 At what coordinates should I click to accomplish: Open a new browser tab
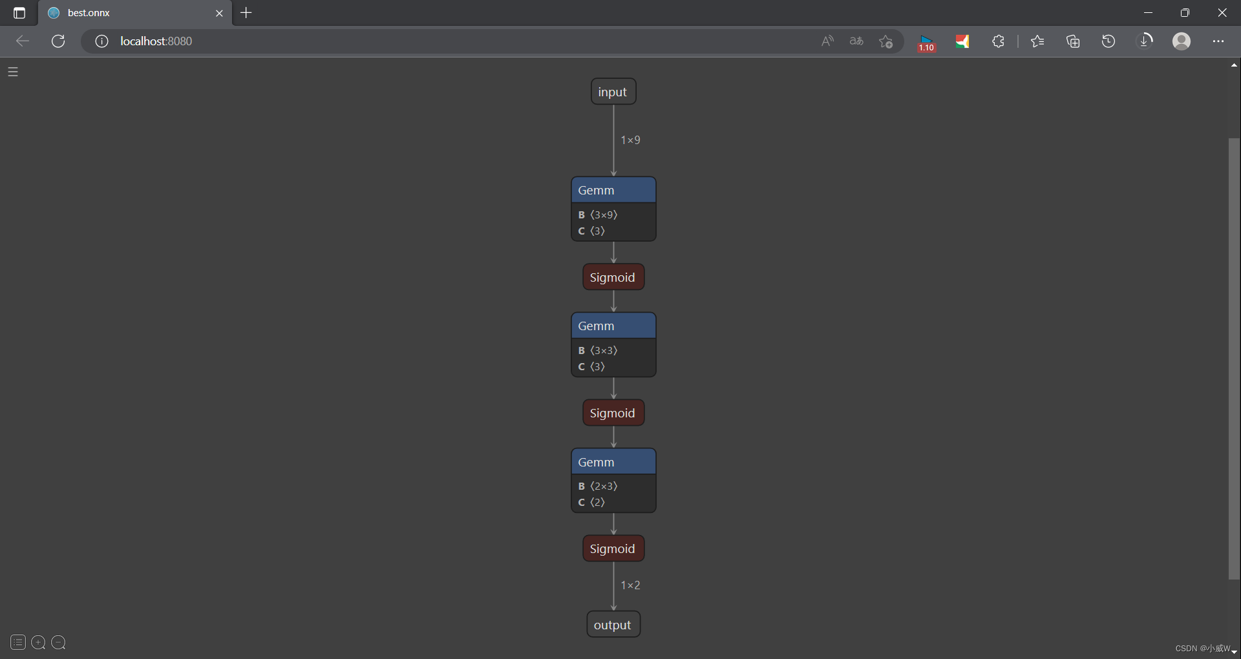point(246,12)
